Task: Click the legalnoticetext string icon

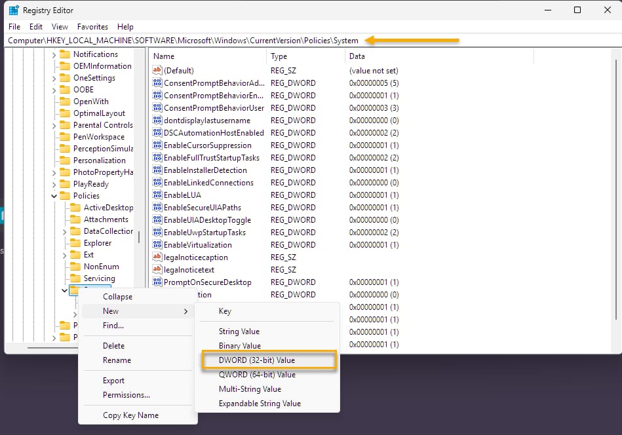Action: pyautogui.click(x=157, y=270)
